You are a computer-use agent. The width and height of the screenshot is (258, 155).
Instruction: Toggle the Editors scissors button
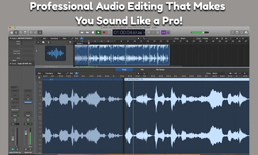pyautogui.click(x=40, y=32)
